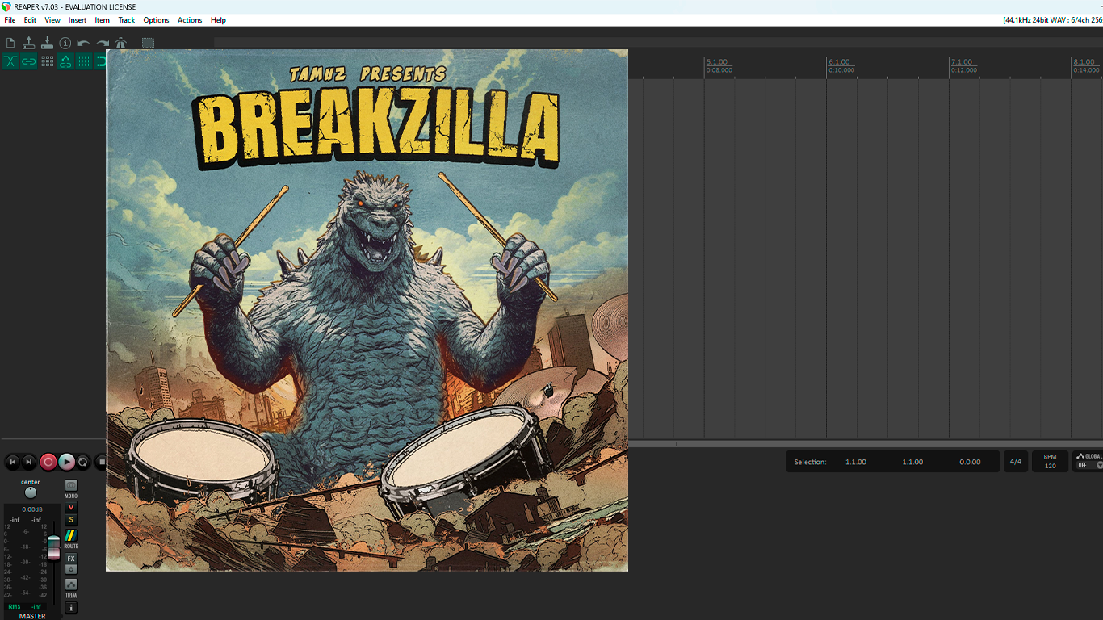
Task: Click the 4/4 time signature box
Action: tap(1016, 462)
